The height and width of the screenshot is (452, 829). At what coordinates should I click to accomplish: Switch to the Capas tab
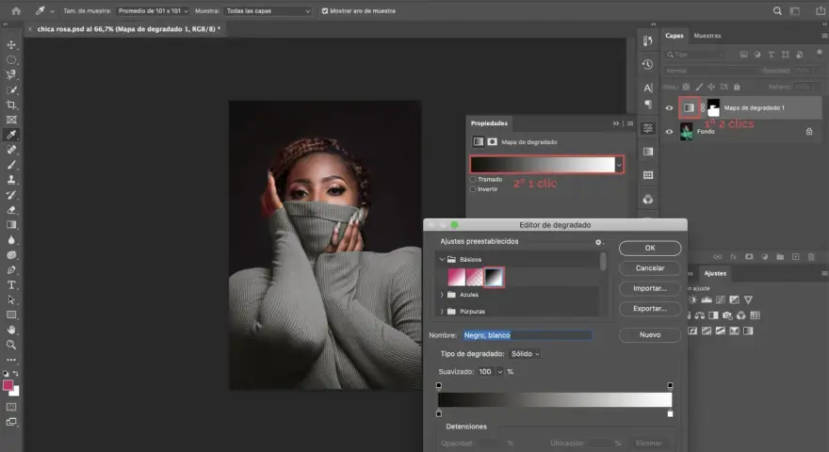click(x=675, y=36)
